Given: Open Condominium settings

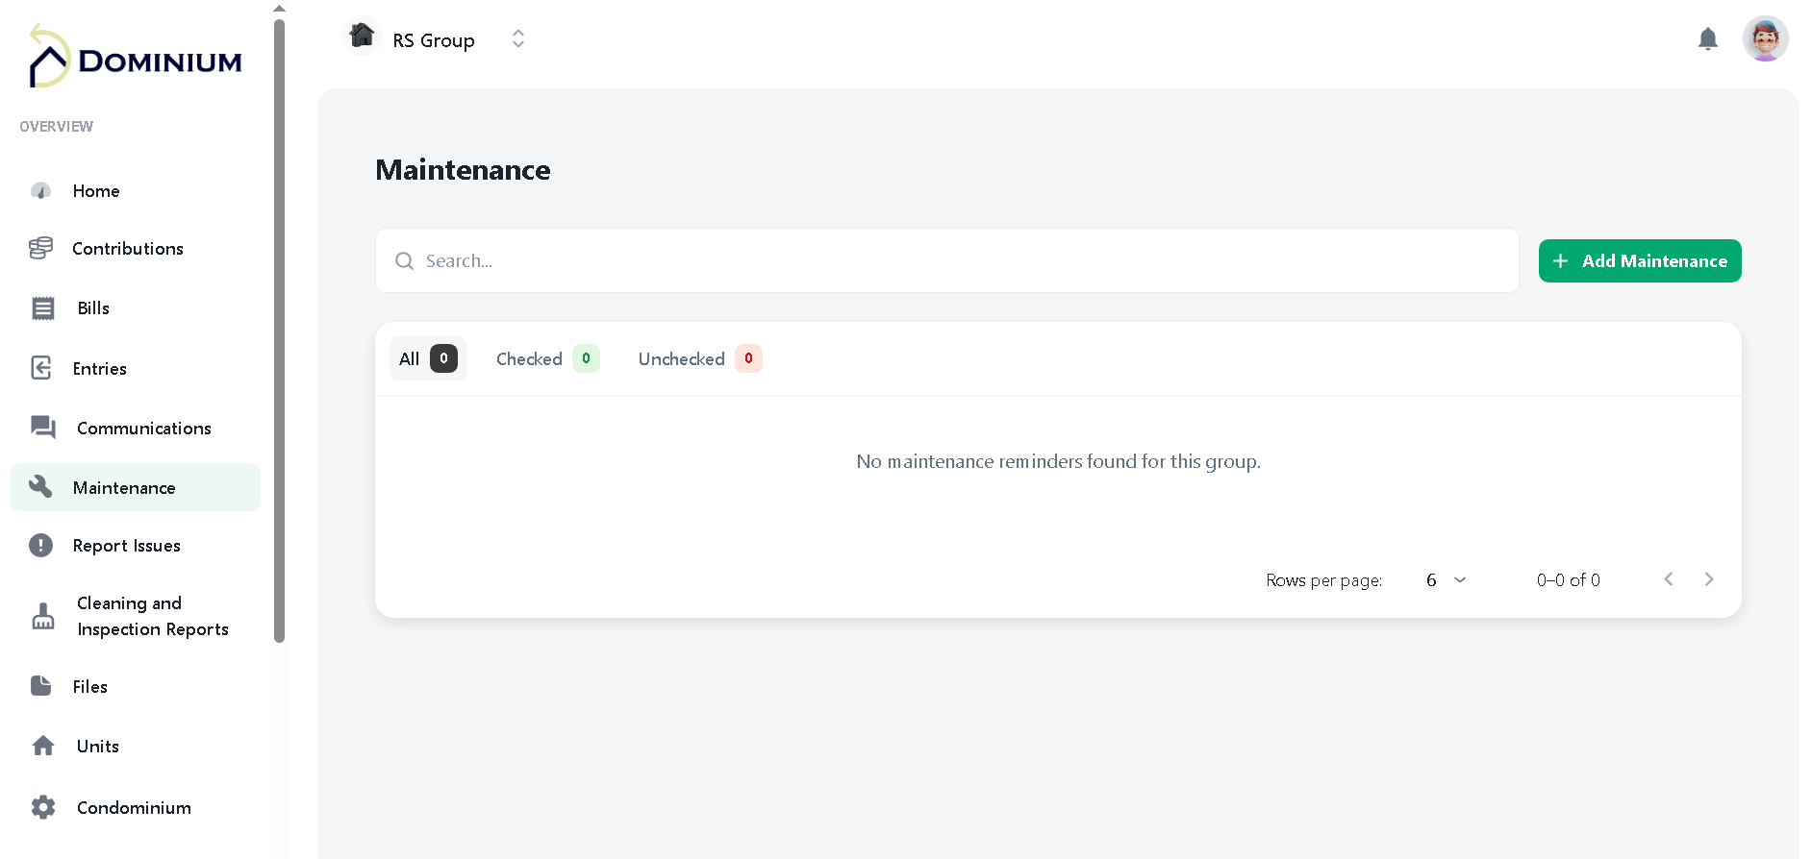Looking at the screenshot, I should pyautogui.click(x=135, y=808).
